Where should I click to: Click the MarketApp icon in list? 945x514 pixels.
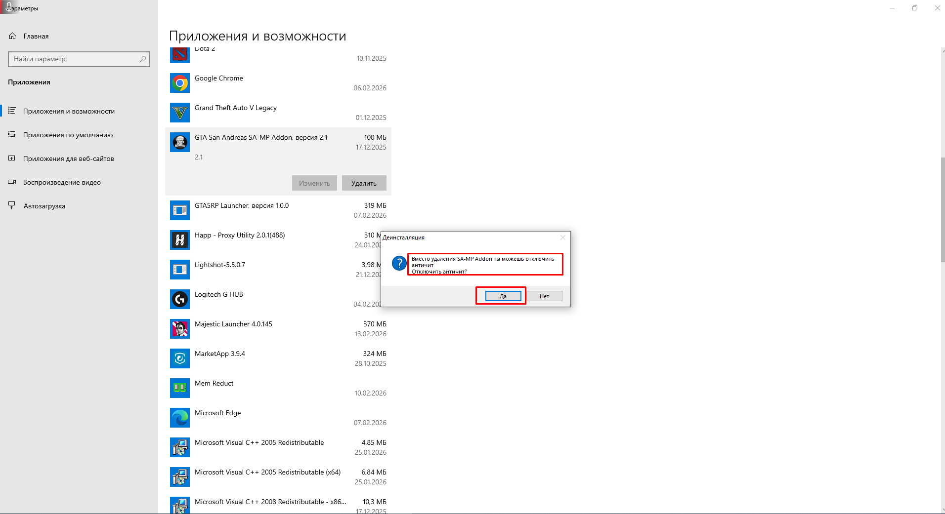pos(180,358)
